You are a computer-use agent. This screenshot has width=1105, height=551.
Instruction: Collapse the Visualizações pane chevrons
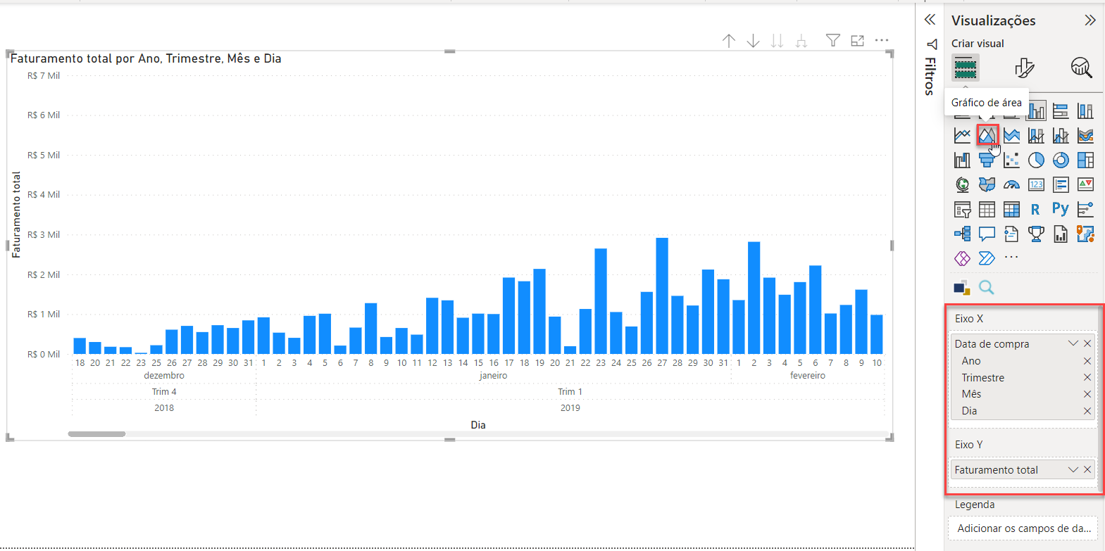(x=1090, y=20)
